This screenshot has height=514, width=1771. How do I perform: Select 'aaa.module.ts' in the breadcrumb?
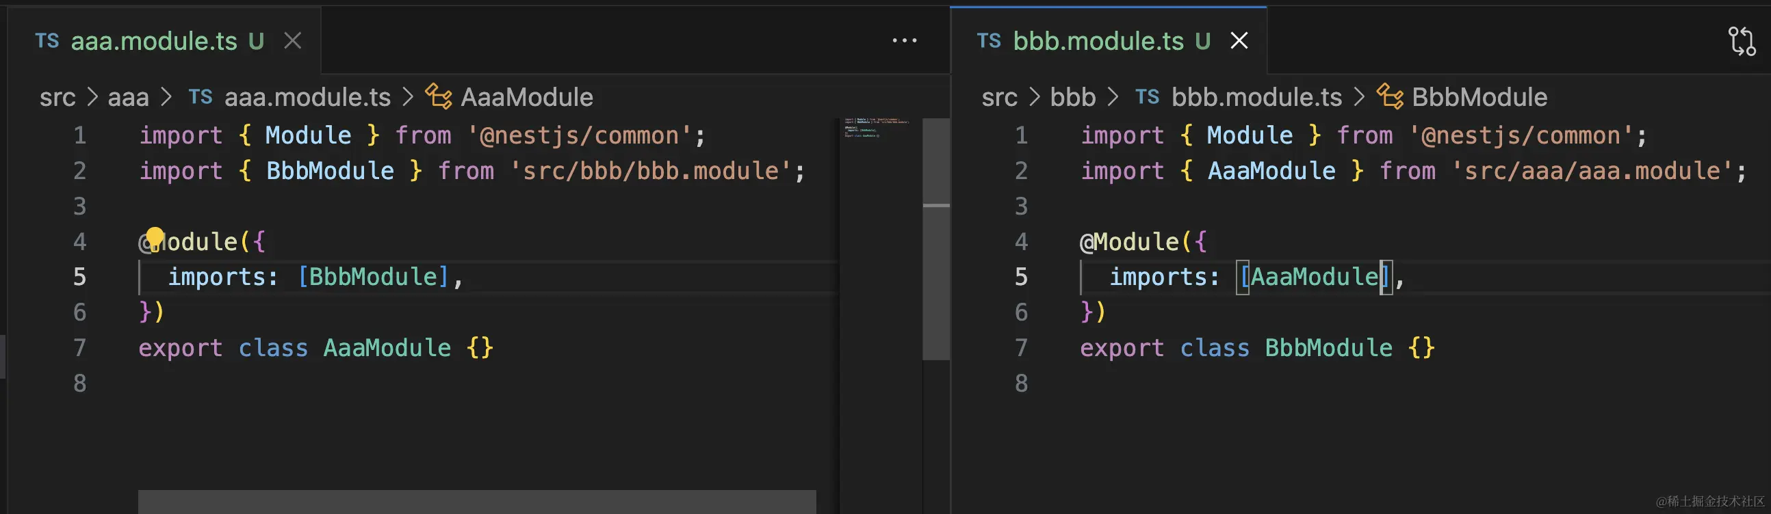pyautogui.click(x=307, y=98)
